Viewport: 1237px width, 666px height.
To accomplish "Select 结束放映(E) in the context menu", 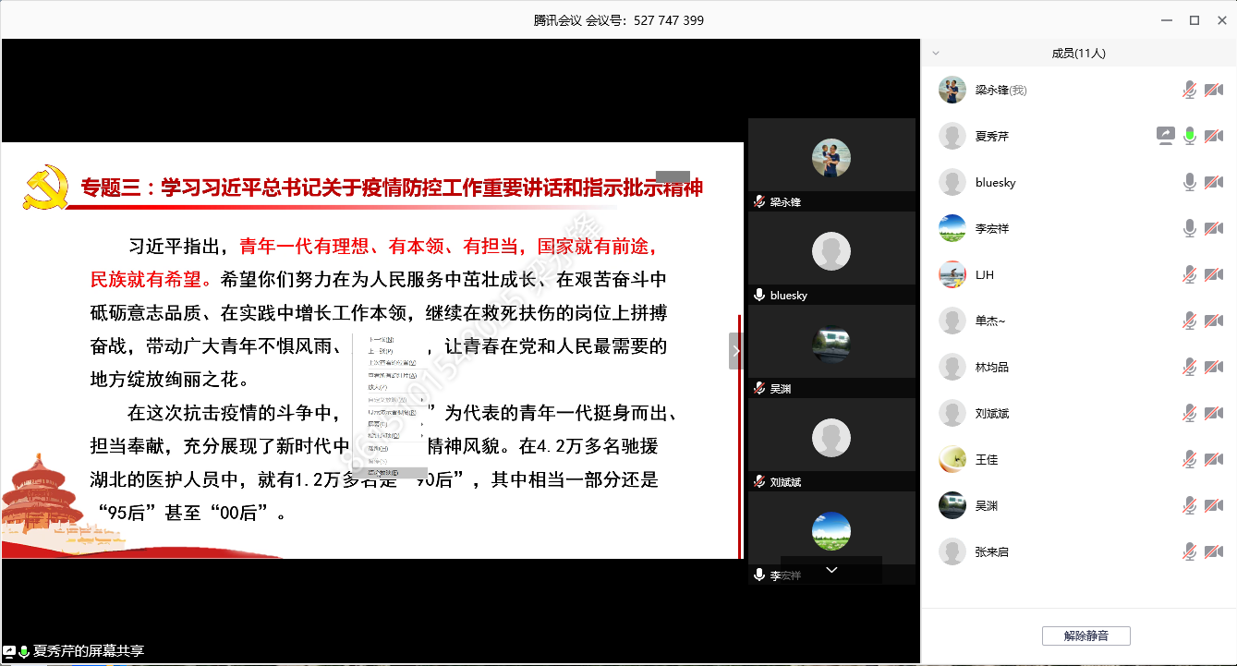I will 390,473.
